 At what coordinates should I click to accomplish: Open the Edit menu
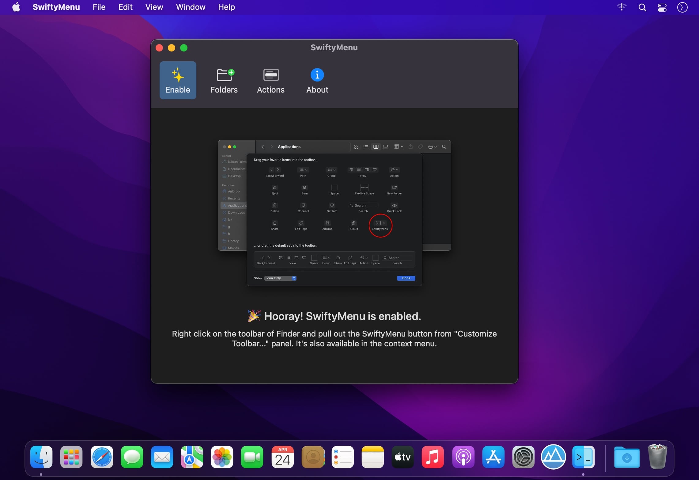(125, 7)
